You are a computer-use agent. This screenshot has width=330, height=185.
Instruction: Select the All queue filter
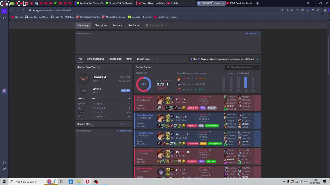(x=80, y=59)
